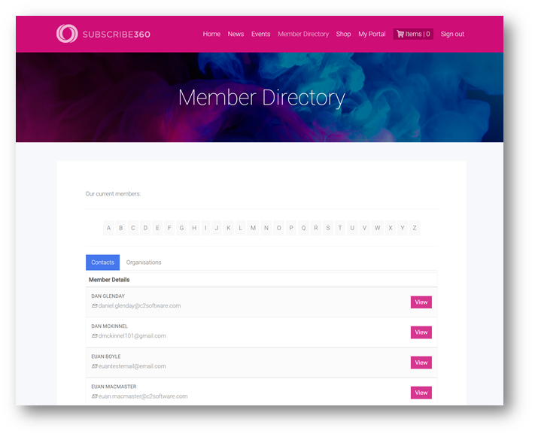Click email euantestemail@email.com
The image size is (535, 437).
pyautogui.click(x=132, y=366)
